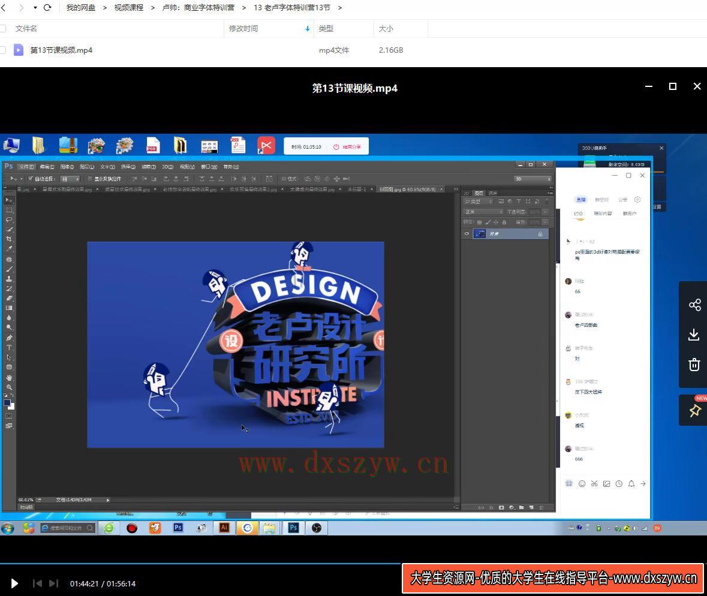Select the Spot Healing Brush tool
707x596 pixels.
pos(9,260)
